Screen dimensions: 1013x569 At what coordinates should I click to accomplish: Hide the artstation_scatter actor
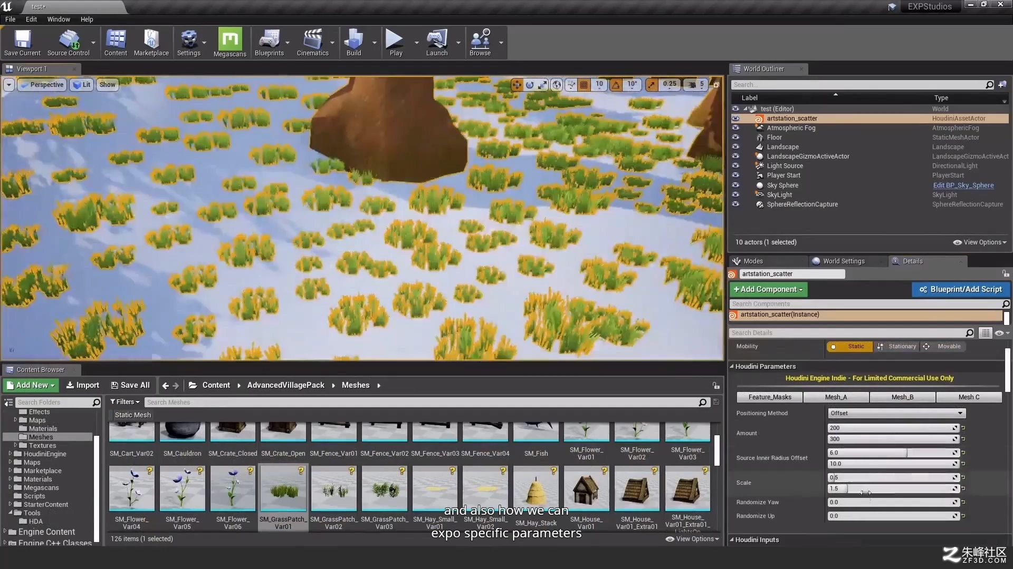735,119
